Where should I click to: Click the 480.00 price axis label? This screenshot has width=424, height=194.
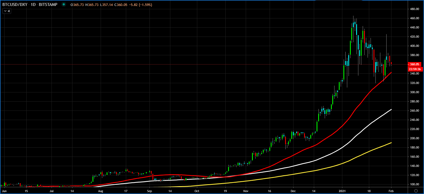[415, 9]
